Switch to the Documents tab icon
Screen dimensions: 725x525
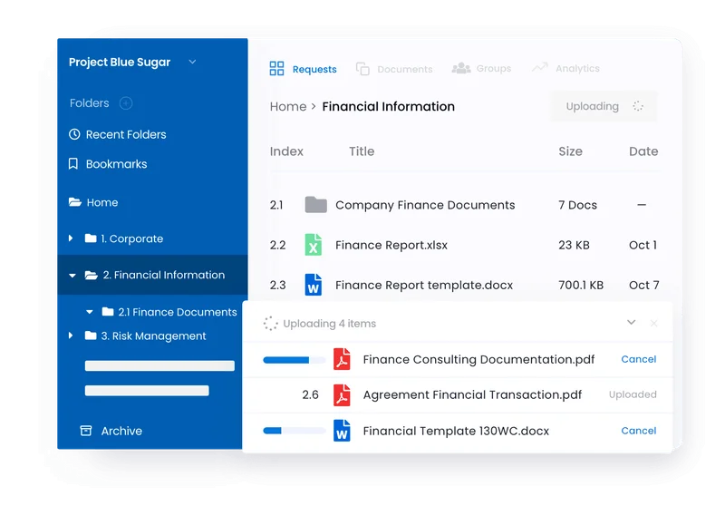(362, 68)
